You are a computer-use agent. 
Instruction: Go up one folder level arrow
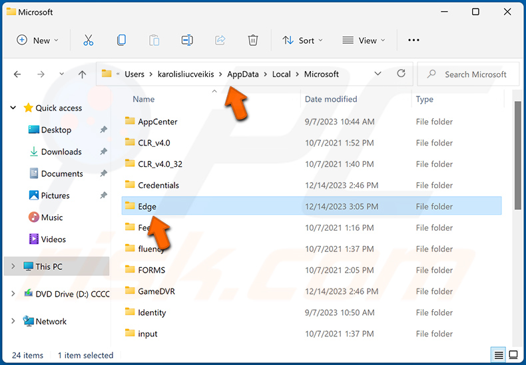click(82, 74)
